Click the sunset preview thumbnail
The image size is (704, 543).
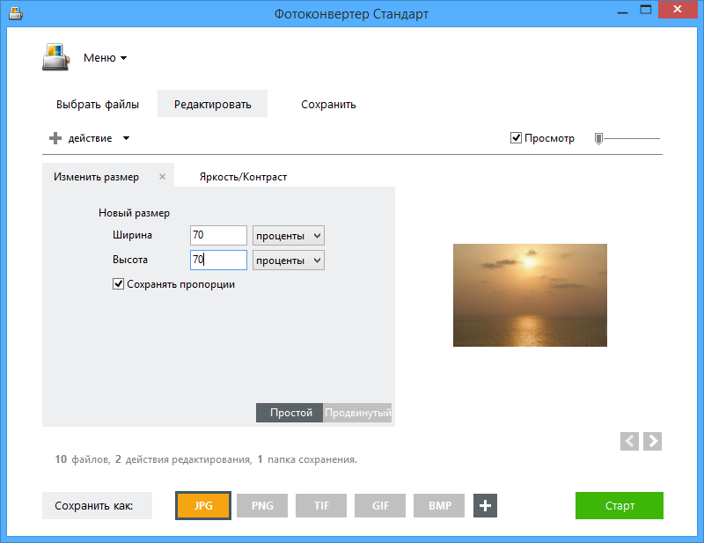pyautogui.click(x=530, y=295)
